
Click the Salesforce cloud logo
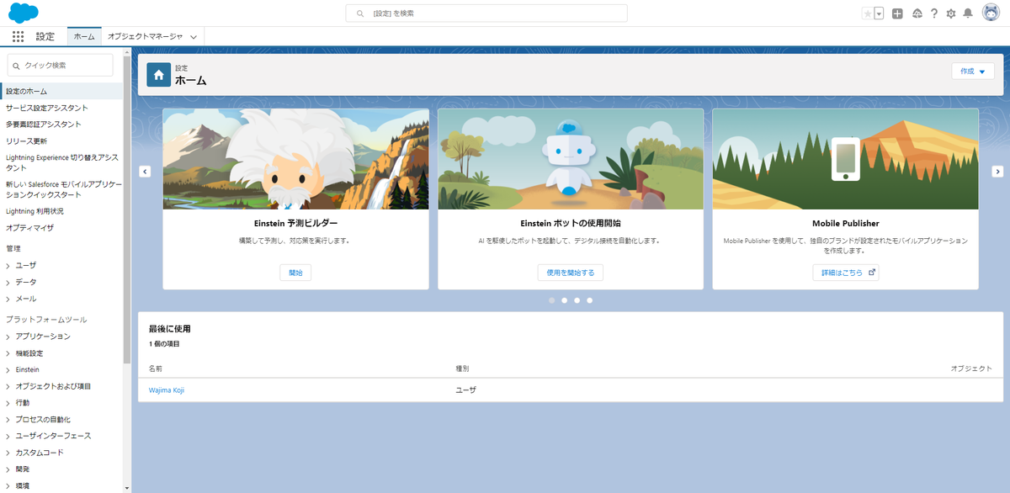click(x=24, y=13)
